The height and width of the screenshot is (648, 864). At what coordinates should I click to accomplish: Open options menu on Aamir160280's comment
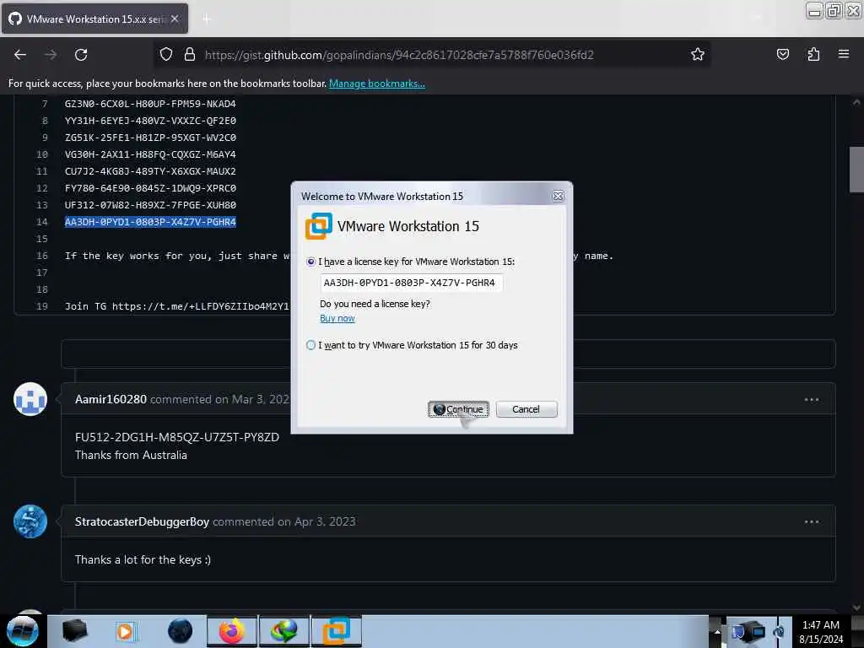pyautogui.click(x=811, y=399)
